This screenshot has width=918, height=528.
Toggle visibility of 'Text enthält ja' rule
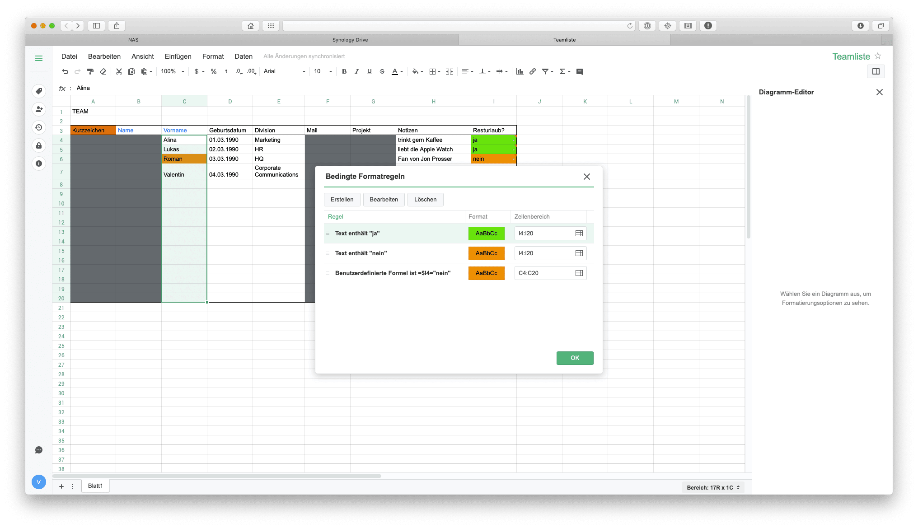pyautogui.click(x=327, y=233)
